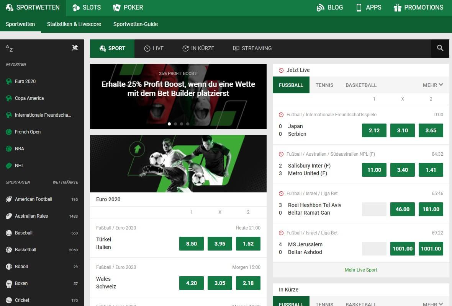Open the Euro 2020 players banner image
Image resolution: width=452 pixels, height=306 pixels.
(x=178, y=163)
